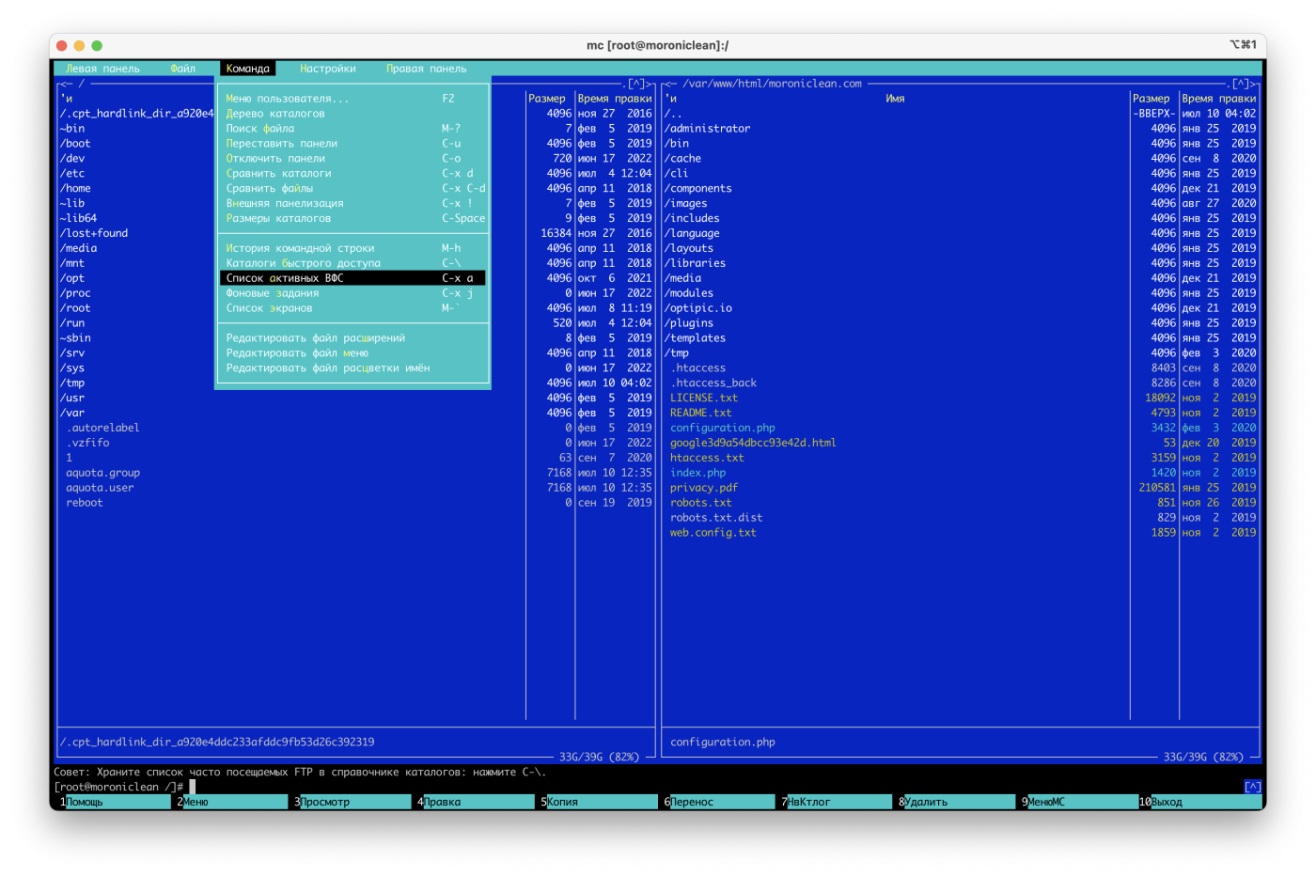
Task: Select Список активных ВФС entry
Action: coord(353,278)
